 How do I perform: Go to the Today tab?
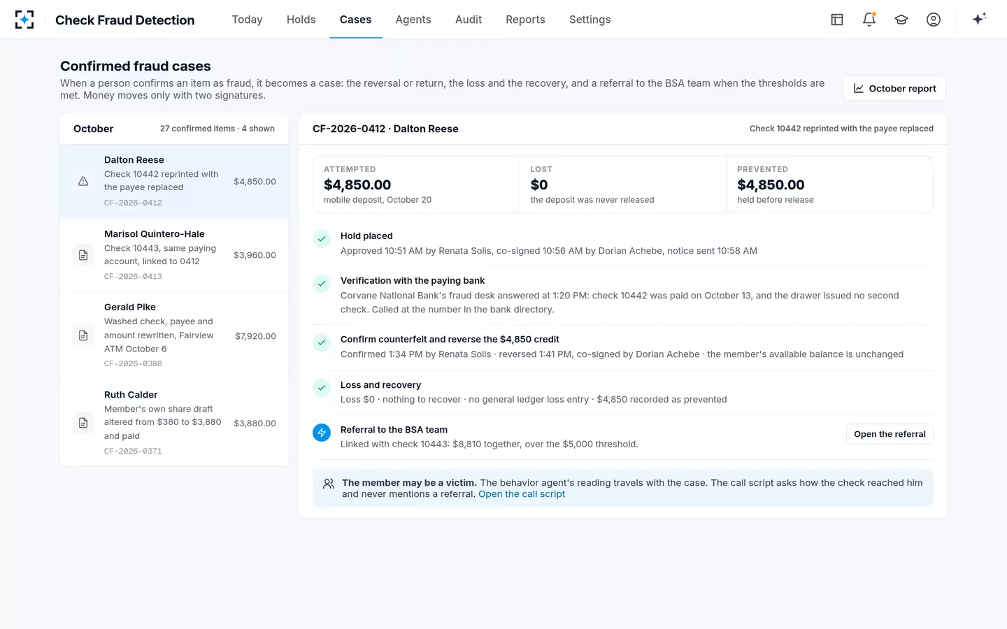click(x=248, y=20)
